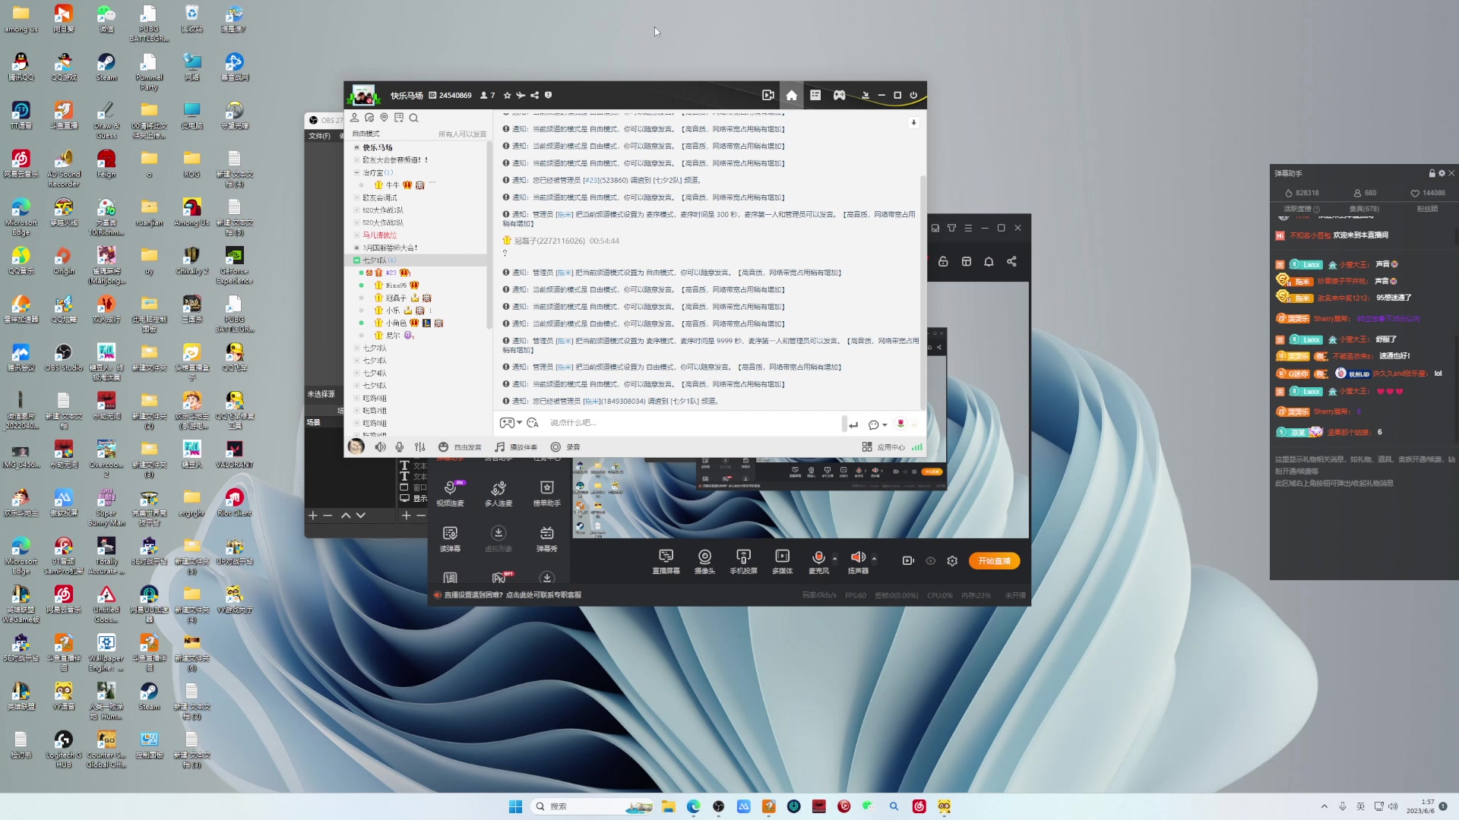This screenshot has width=1459, height=820.
Task: Add a scene with OBS plus button
Action: (312, 516)
